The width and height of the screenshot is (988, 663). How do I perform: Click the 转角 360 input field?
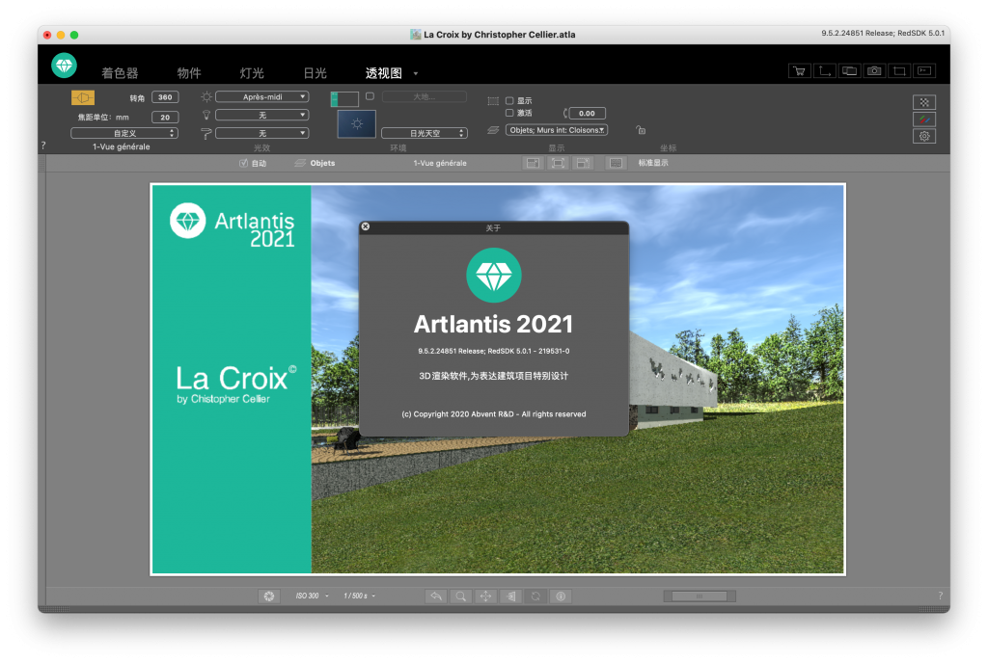pos(165,97)
